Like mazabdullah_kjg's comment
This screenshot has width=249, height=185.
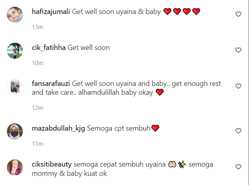[238, 131]
